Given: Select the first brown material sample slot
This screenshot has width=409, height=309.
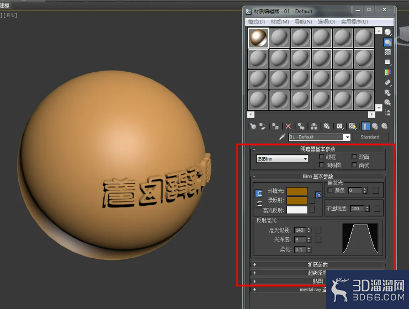Looking at the screenshot, I should point(258,38).
